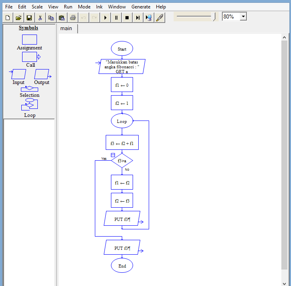Select the Selection symbol
Viewport: 291px width, 286px height.
tap(29, 89)
